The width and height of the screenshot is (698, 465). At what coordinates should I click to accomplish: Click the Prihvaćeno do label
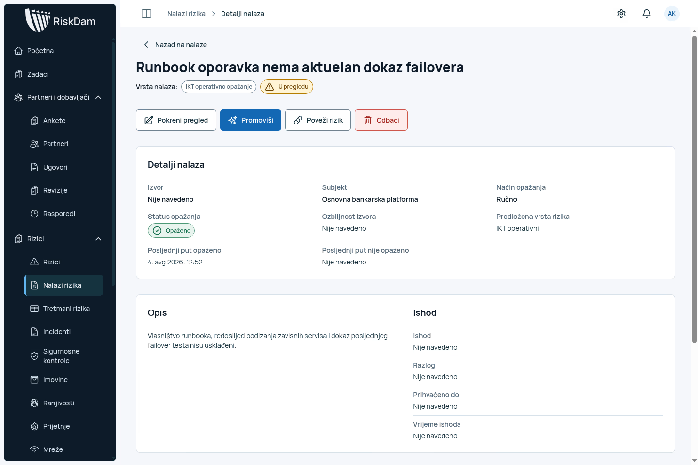click(x=436, y=395)
